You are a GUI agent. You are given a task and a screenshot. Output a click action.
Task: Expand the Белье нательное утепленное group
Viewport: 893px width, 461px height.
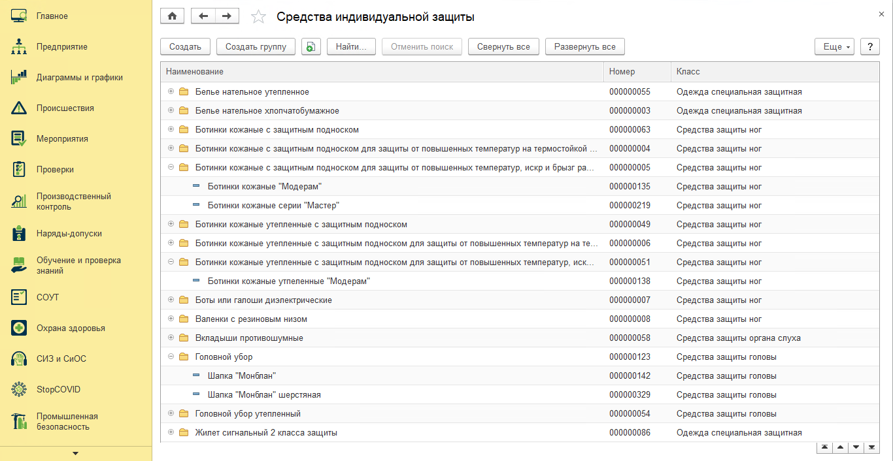(171, 92)
